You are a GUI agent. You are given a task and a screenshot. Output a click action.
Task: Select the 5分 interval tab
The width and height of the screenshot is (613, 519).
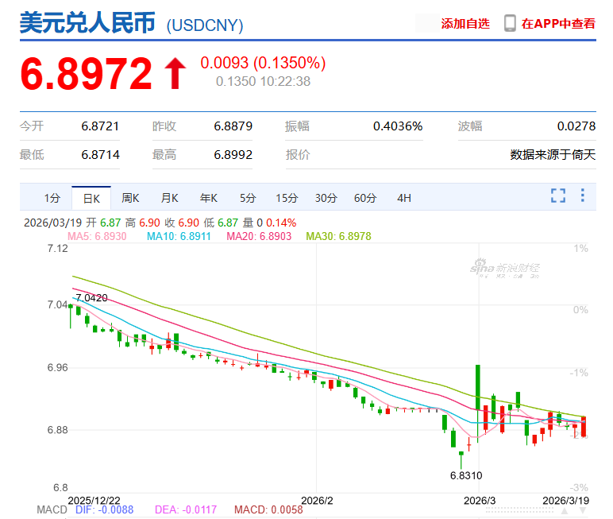[248, 198]
